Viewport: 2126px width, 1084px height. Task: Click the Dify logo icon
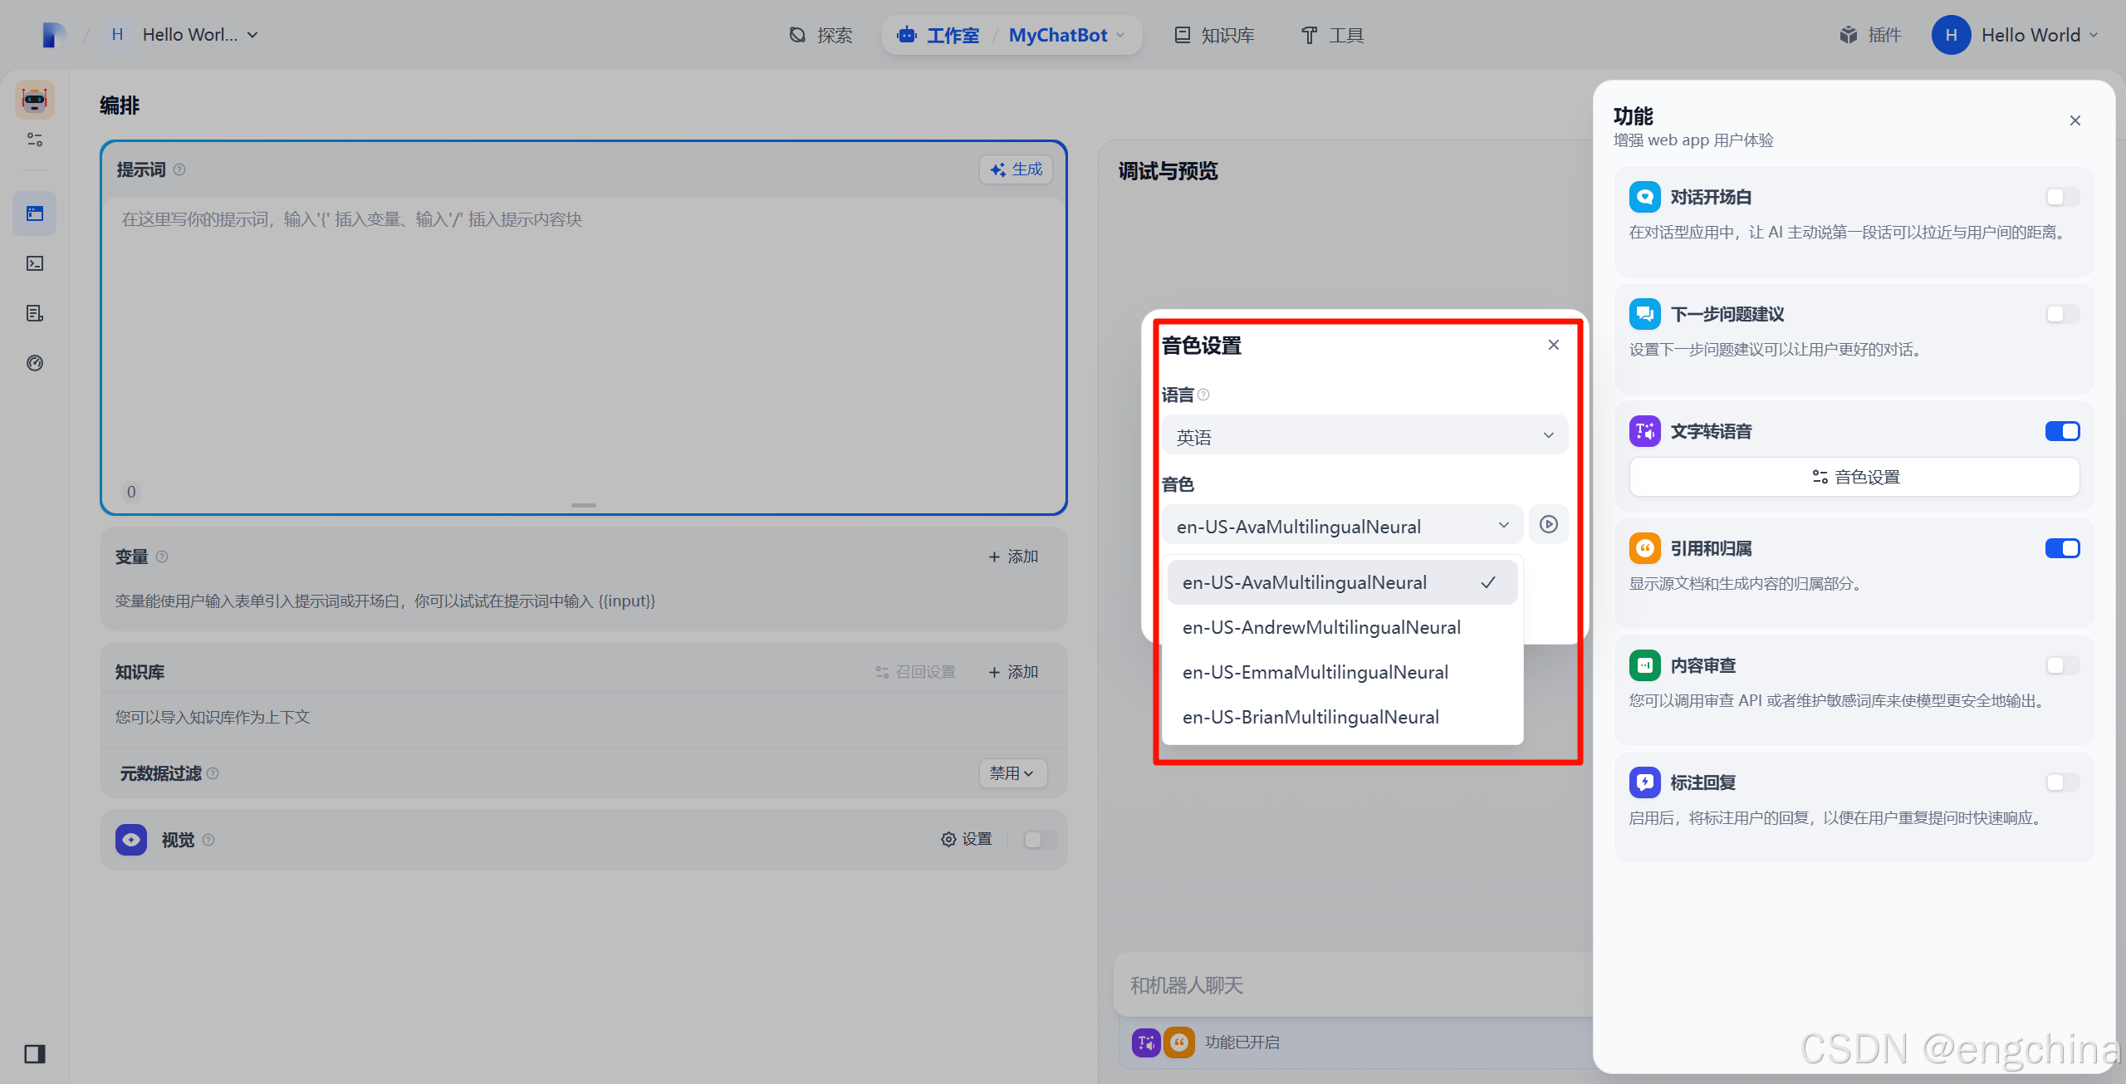(53, 35)
